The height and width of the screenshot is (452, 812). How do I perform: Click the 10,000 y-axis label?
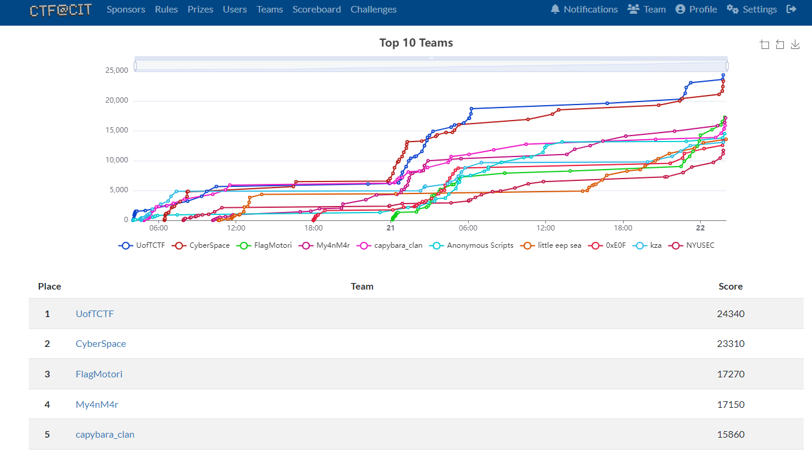tap(117, 160)
